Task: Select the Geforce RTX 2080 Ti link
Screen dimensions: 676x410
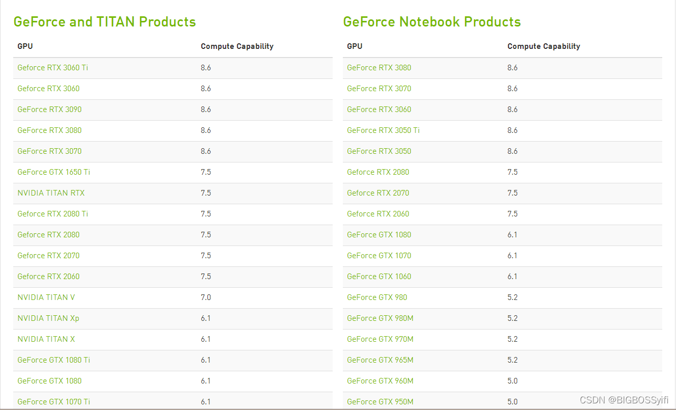Action: pyautogui.click(x=52, y=214)
